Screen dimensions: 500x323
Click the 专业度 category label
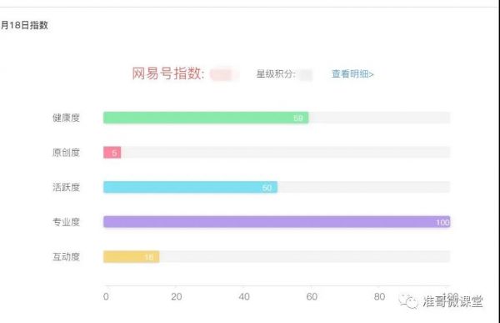[x=66, y=222]
